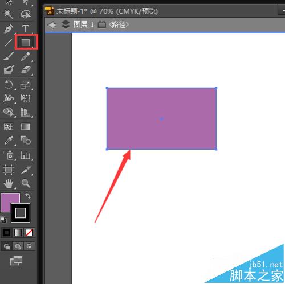Select the Line Segment tool
This screenshot has width=285, height=284.
coord(8,43)
